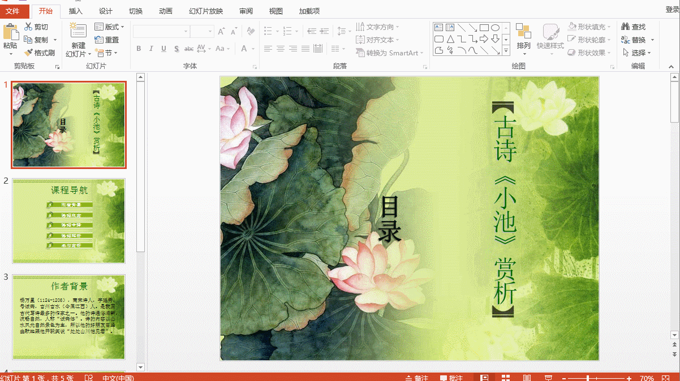The image size is (680, 381).
Task: Click the Convert to SmartArt icon
Action: coord(360,53)
